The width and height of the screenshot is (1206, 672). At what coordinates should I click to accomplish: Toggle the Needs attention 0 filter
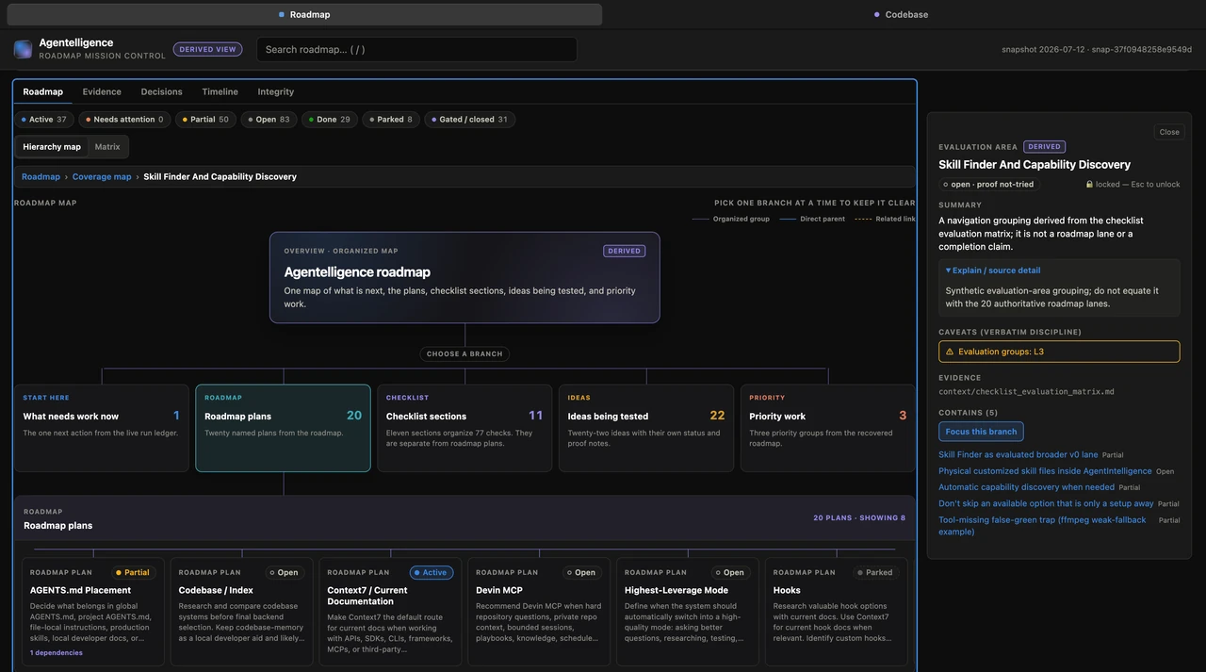pyautogui.click(x=122, y=120)
